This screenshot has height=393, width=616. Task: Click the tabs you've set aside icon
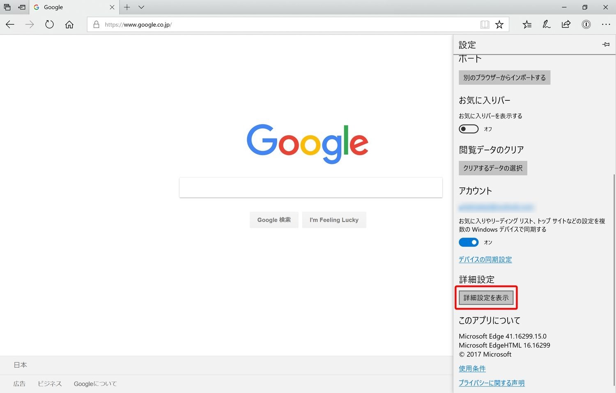7,7
